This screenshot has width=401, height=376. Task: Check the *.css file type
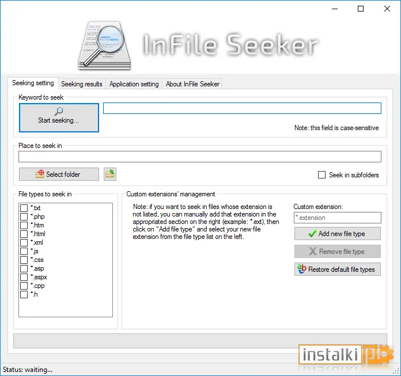coord(24,260)
